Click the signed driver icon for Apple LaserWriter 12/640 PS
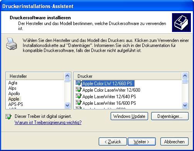The image size is (194, 151). point(79,96)
